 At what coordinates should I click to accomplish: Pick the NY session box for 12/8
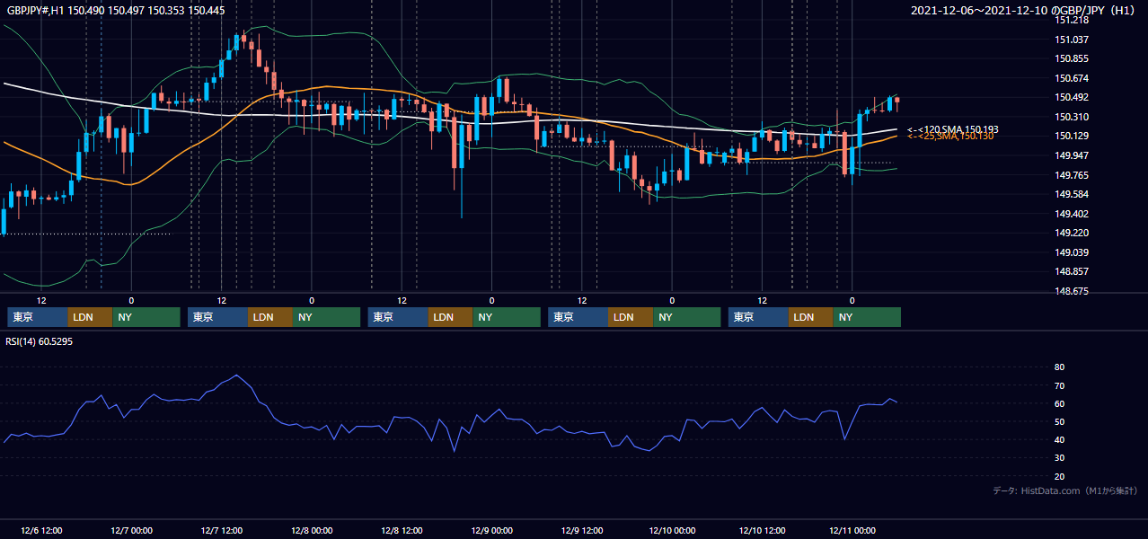point(507,317)
